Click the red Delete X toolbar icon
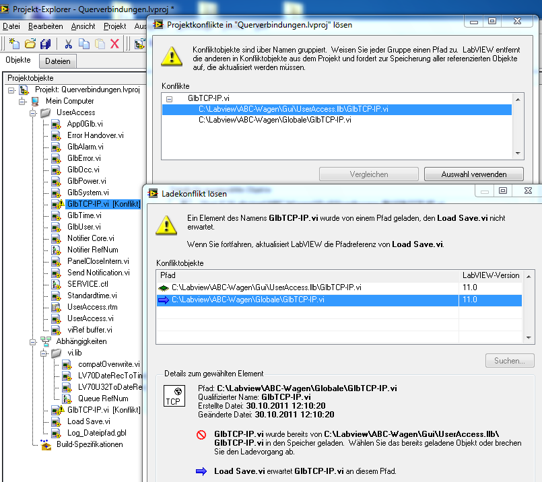This screenshot has height=482, width=542. click(x=114, y=44)
